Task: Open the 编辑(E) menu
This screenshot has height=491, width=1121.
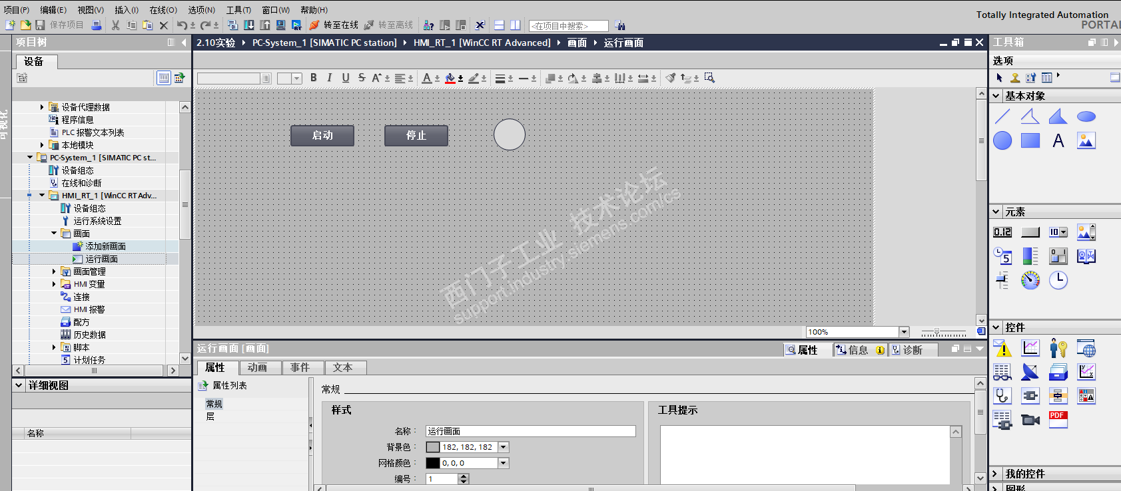Action: [x=53, y=10]
